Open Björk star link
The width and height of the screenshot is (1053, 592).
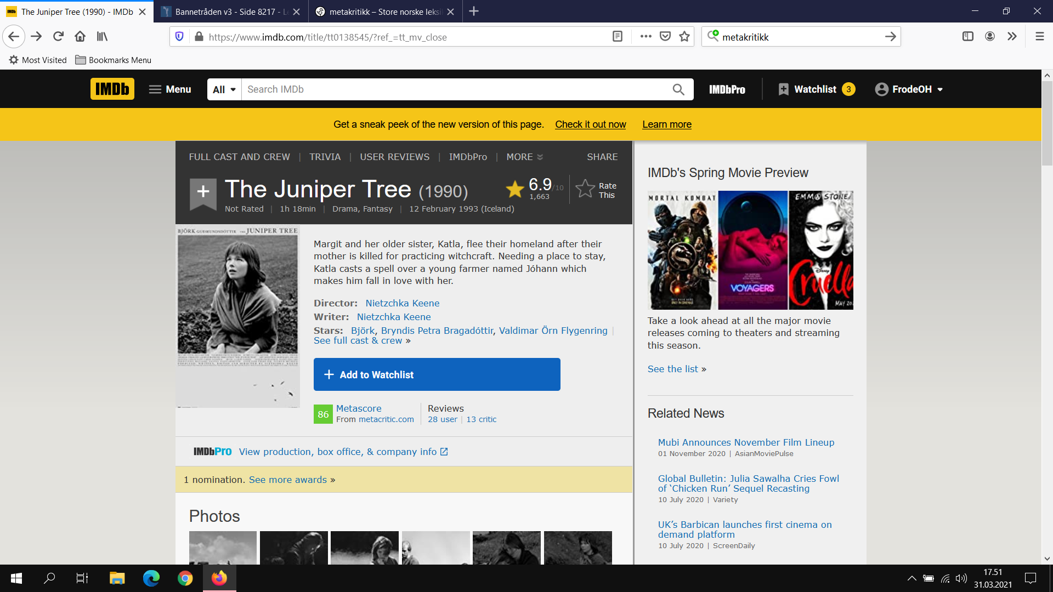[363, 331]
